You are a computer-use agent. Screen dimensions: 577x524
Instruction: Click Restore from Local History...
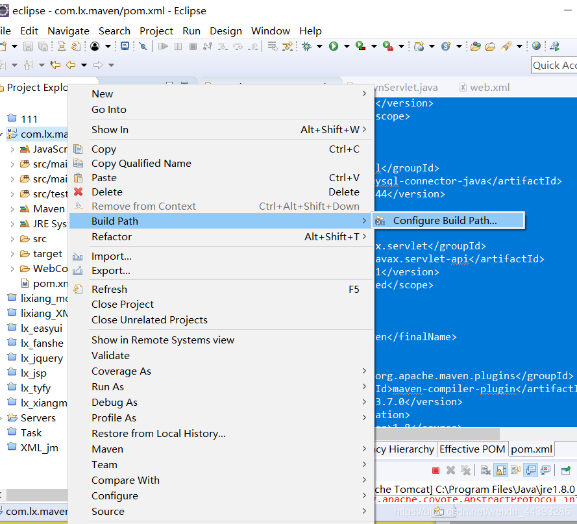point(221,433)
